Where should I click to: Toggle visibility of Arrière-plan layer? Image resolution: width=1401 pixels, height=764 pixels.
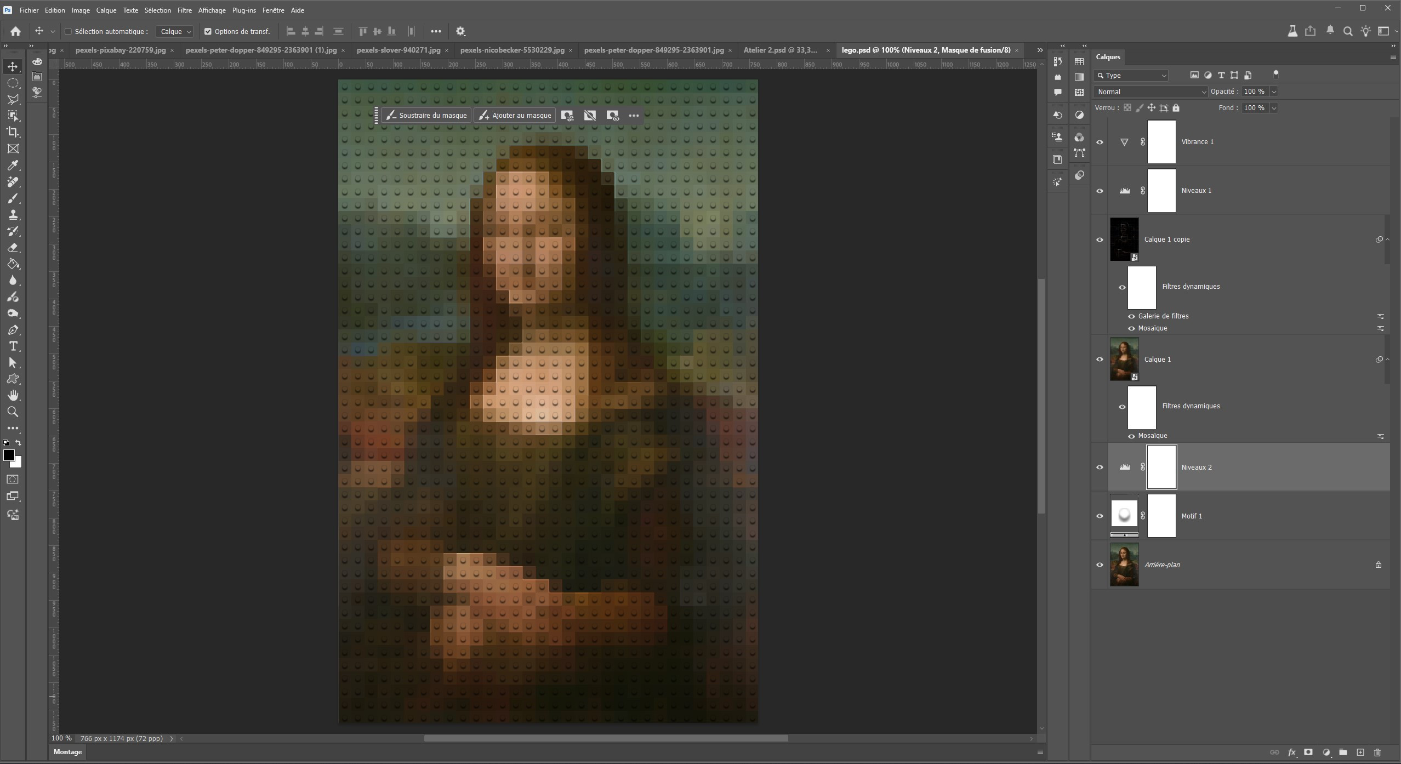coord(1100,565)
